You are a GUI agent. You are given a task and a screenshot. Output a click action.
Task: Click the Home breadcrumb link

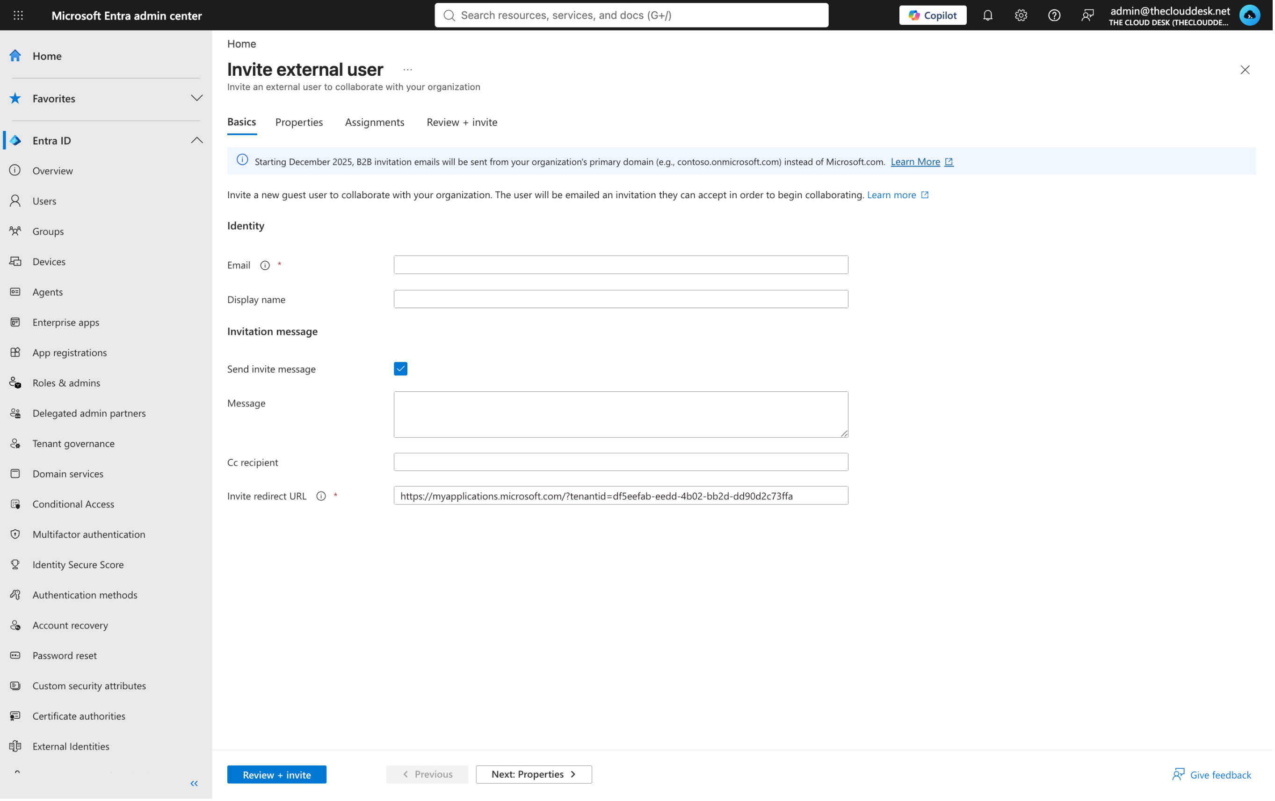point(241,43)
